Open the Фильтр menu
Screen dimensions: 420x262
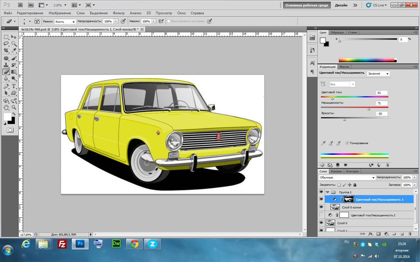coord(119,13)
